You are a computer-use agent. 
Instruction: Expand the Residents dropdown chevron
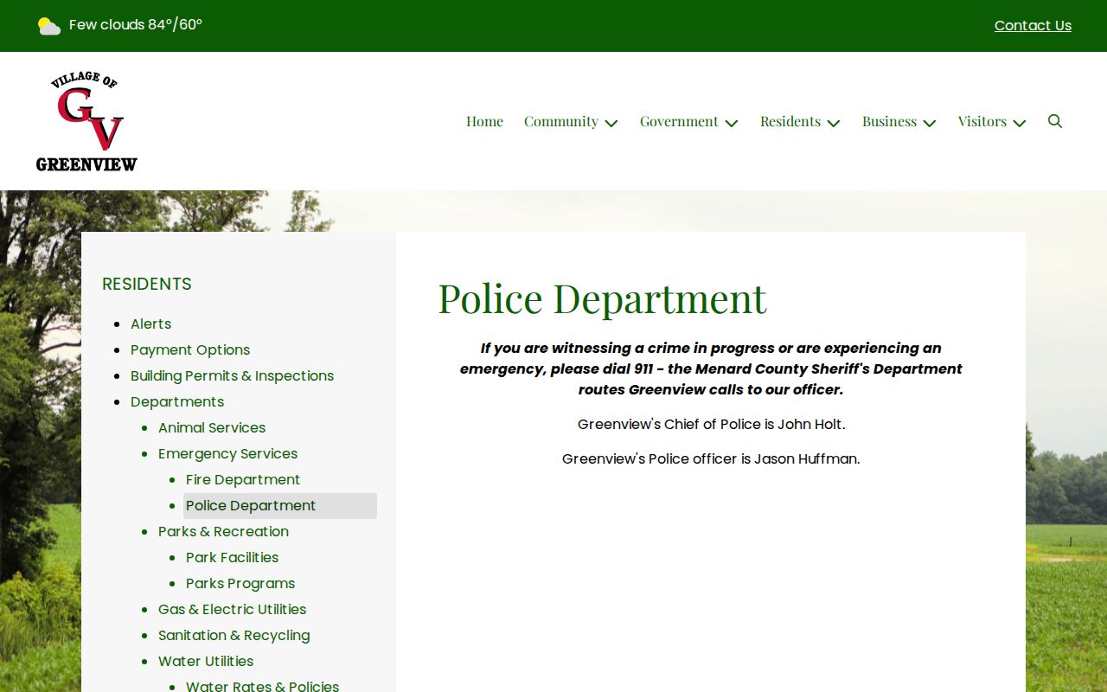(834, 123)
